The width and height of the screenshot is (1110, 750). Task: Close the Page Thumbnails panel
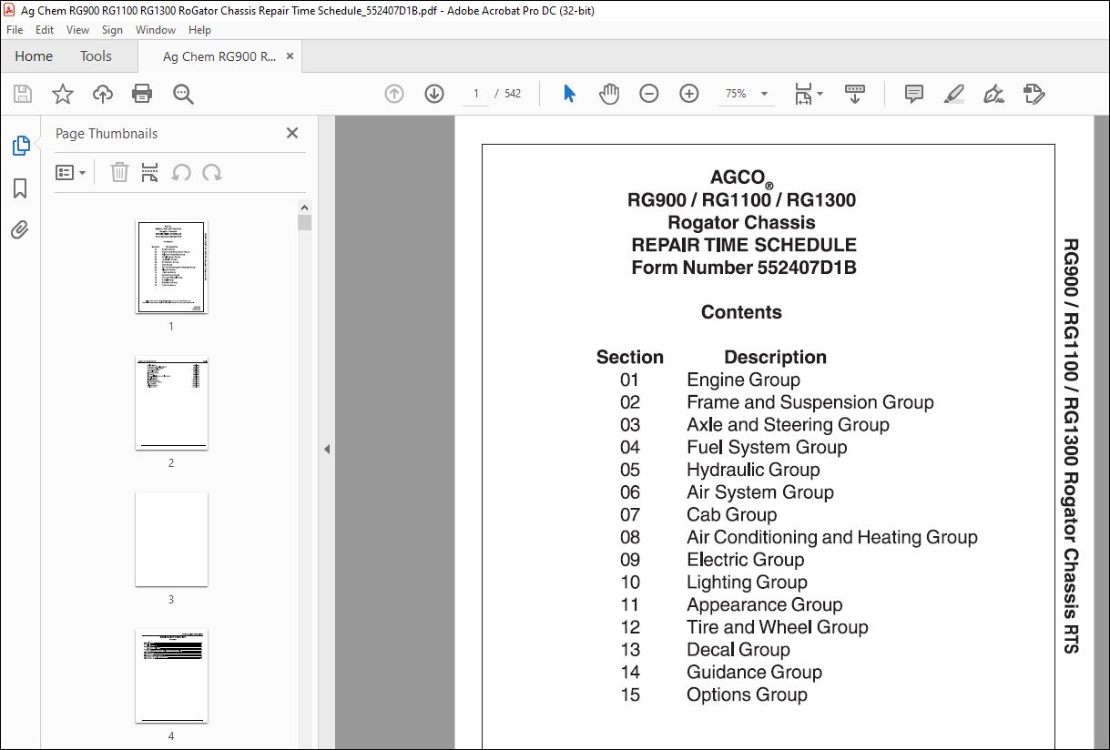[292, 133]
